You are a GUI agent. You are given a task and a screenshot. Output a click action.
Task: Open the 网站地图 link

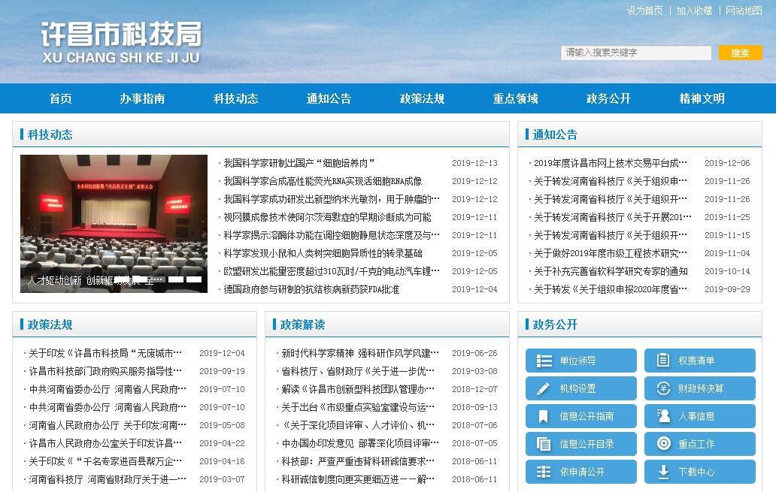click(x=744, y=11)
